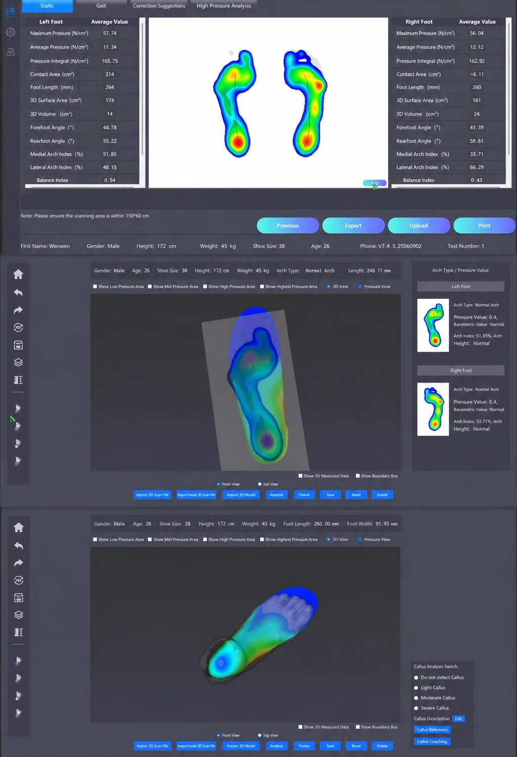Tick Show Boundary Box in the arch-type panel
The height and width of the screenshot is (757, 517).
[x=357, y=476]
